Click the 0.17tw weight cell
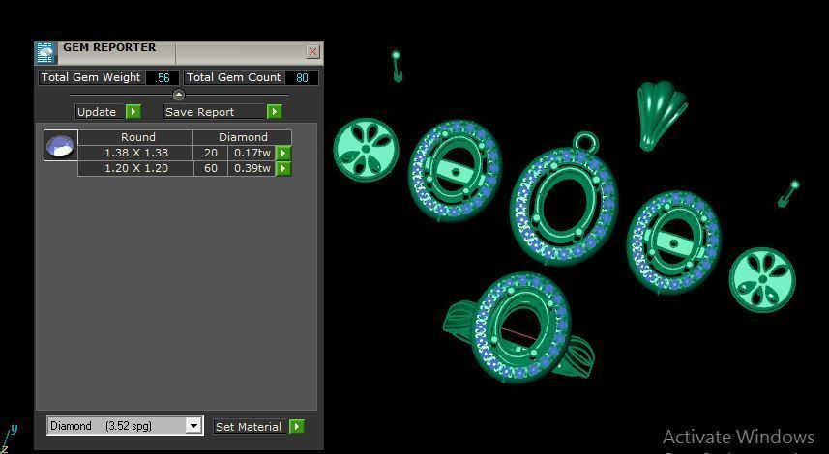The image size is (829, 454). [252, 153]
